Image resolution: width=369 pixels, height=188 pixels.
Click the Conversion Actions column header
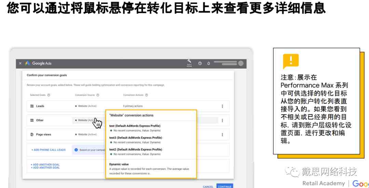point(133,95)
